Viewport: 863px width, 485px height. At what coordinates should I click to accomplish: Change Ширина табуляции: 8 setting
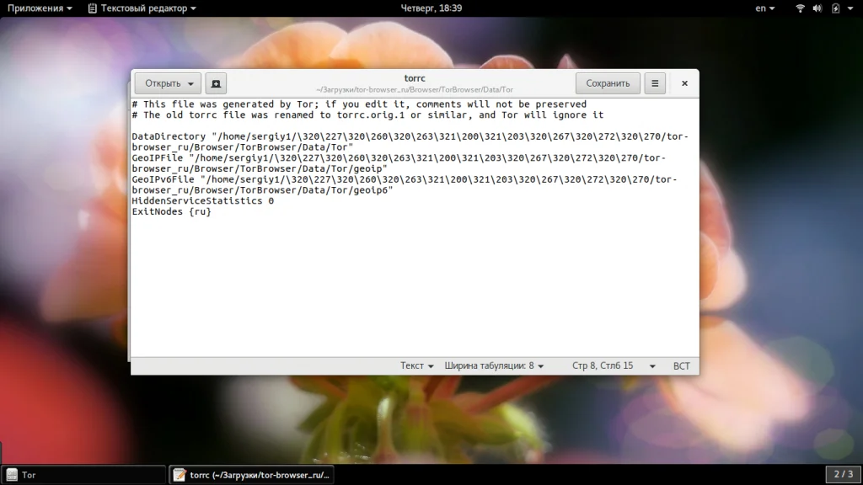tap(494, 365)
